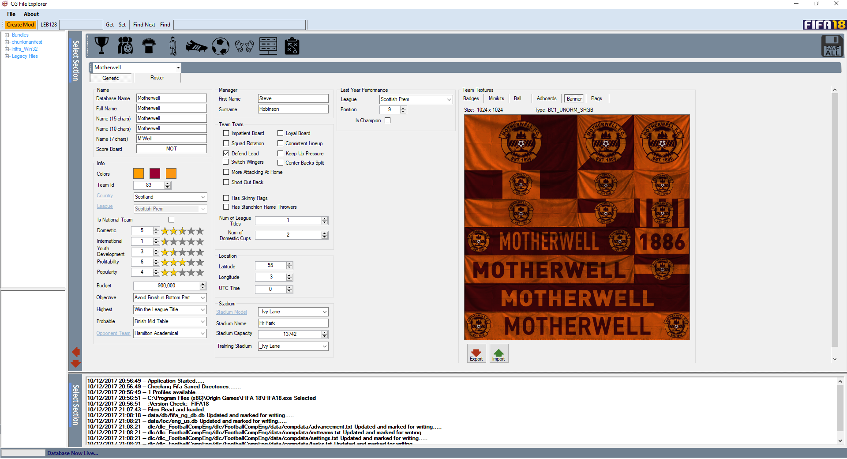Viewport: 847px width, 459px height.
Task: Open the Country Scotland dropdown
Action: pyautogui.click(x=203, y=197)
